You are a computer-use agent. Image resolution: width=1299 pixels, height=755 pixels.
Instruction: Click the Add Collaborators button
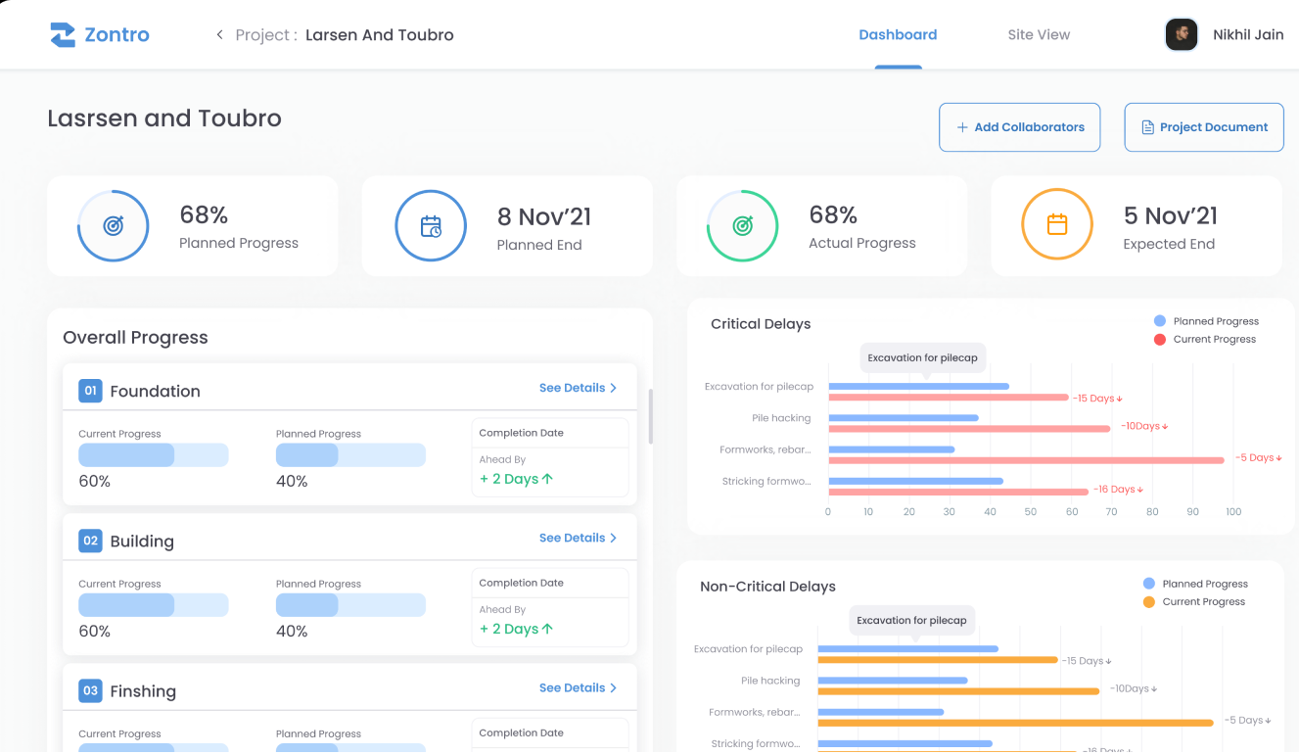(x=1019, y=127)
